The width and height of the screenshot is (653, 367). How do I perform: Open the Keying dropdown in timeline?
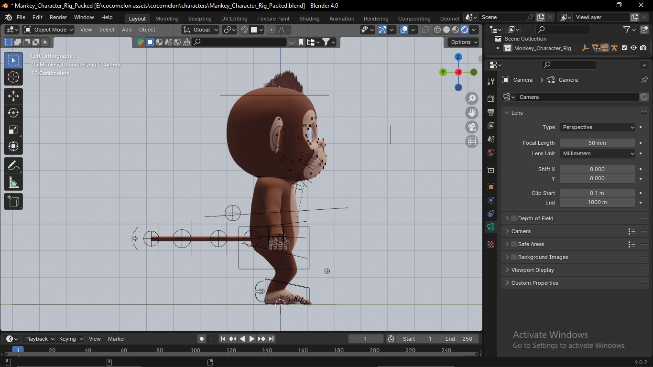coord(70,339)
